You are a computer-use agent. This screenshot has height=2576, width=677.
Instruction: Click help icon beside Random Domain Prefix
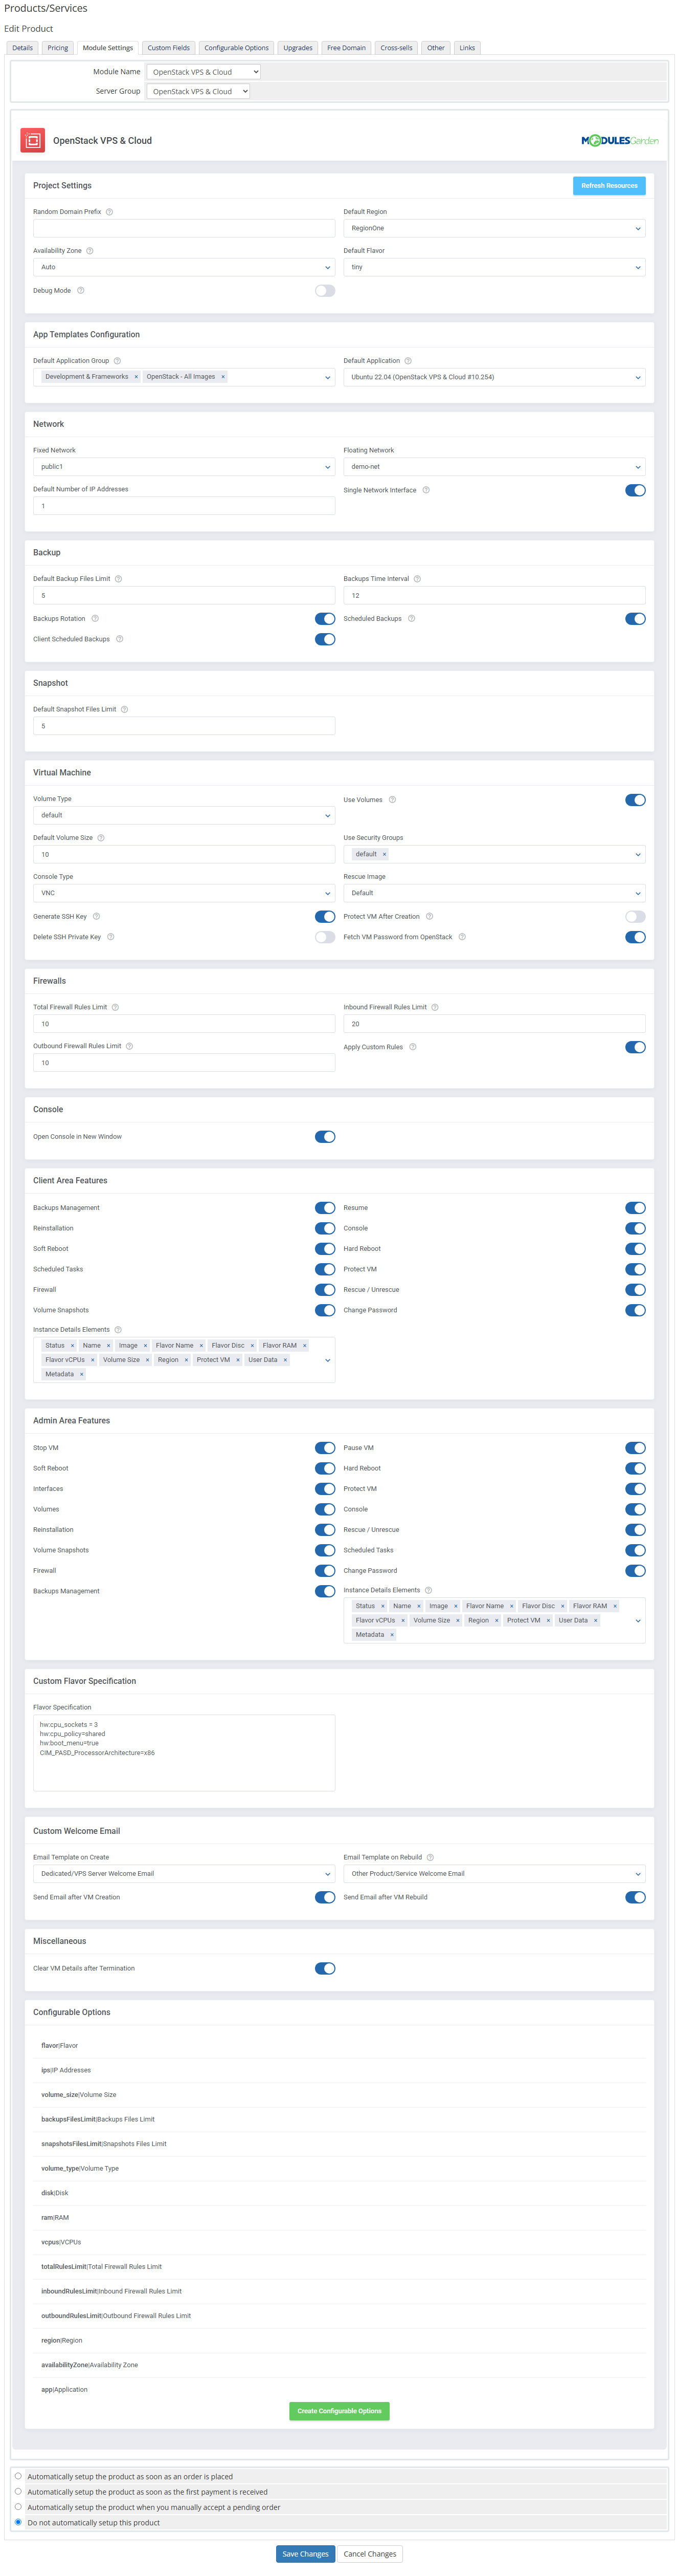tap(109, 212)
